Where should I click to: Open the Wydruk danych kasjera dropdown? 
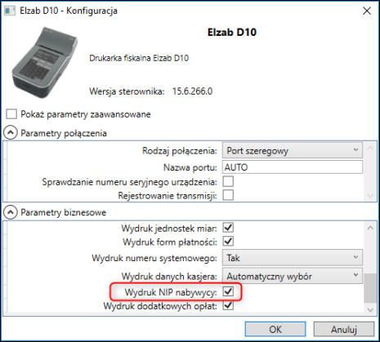[293, 276]
